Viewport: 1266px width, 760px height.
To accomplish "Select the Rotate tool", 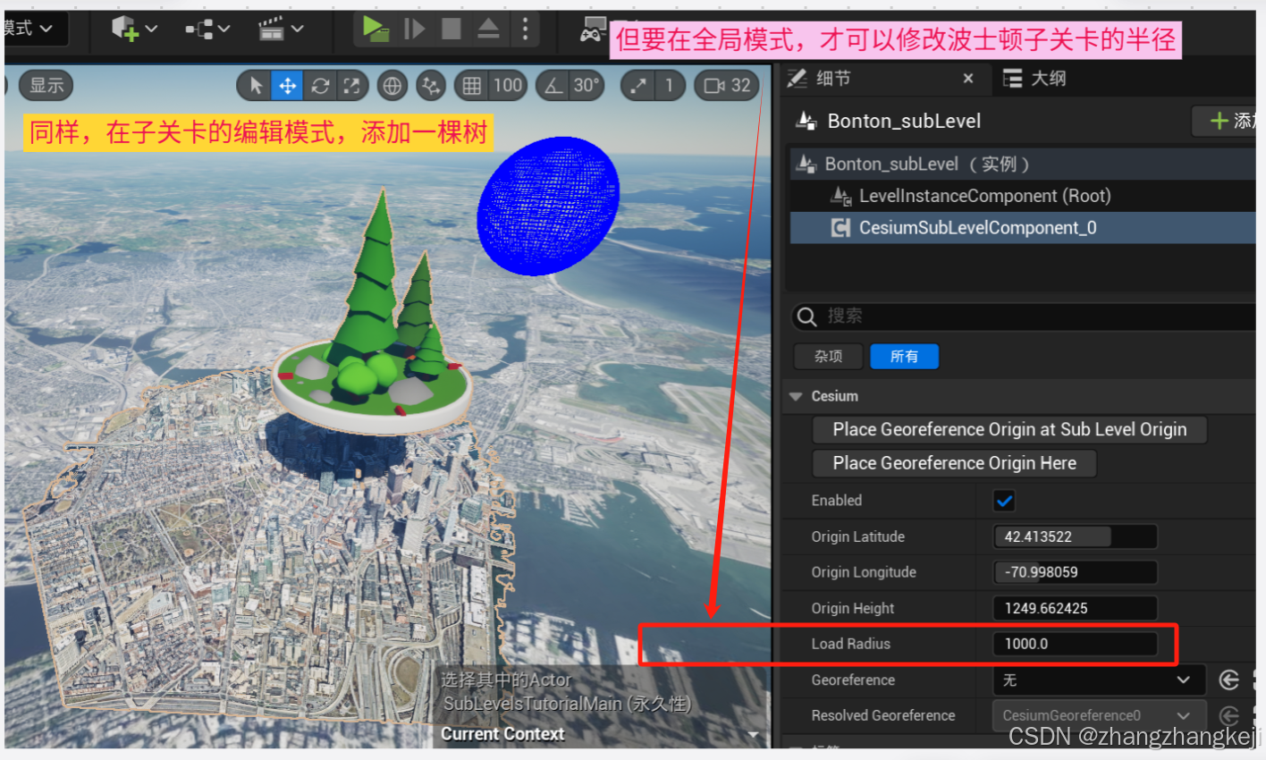I will (x=319, y=85).
